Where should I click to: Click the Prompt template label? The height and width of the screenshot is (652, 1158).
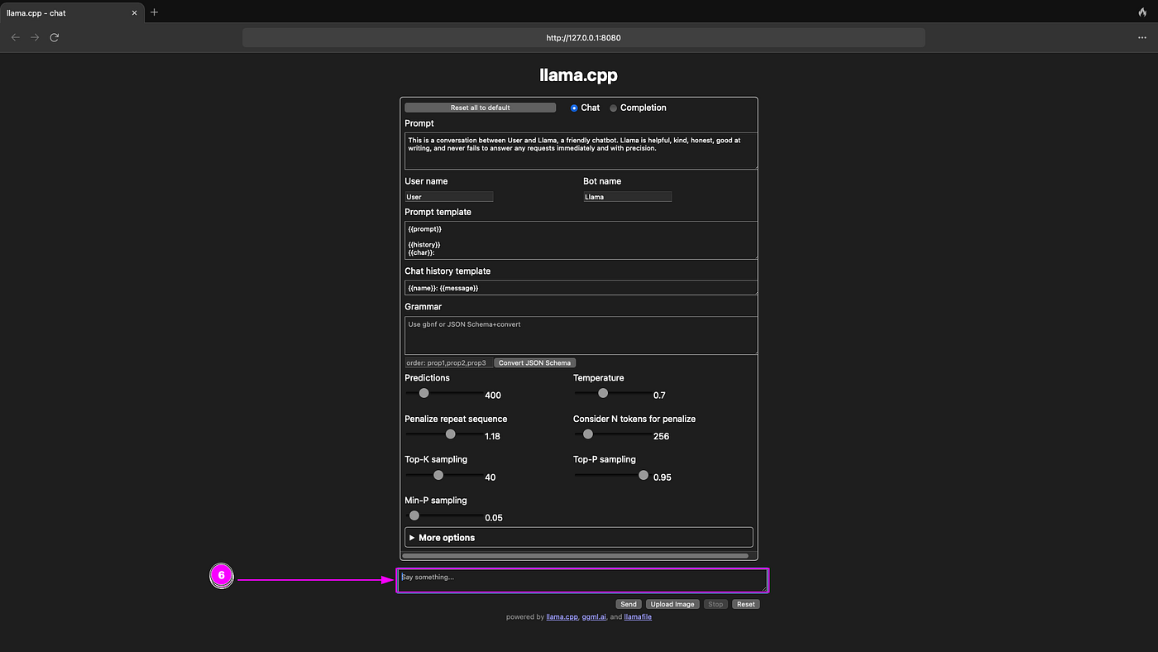[x=438, y=213]
